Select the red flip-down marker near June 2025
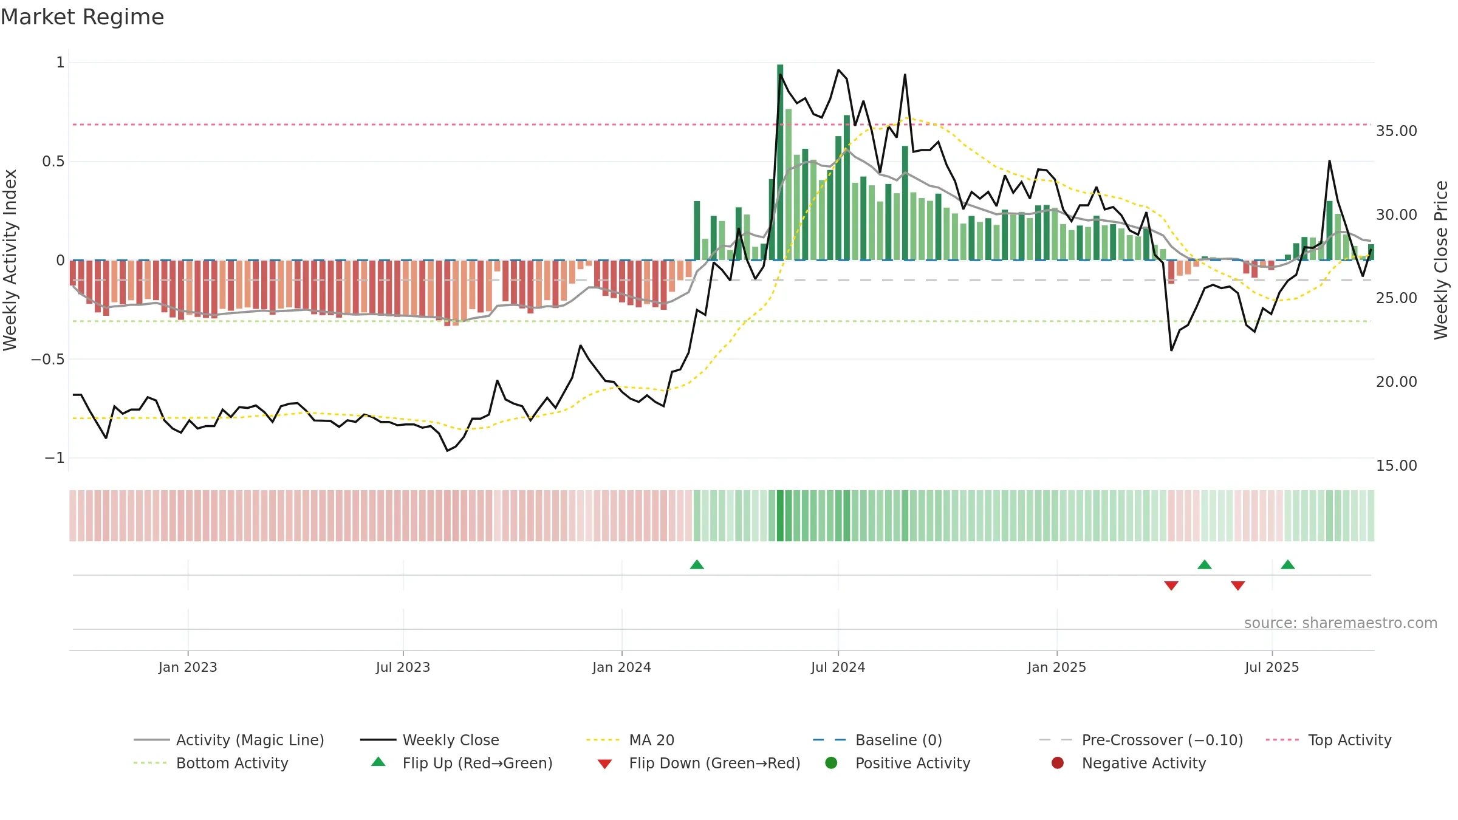 1238,586
